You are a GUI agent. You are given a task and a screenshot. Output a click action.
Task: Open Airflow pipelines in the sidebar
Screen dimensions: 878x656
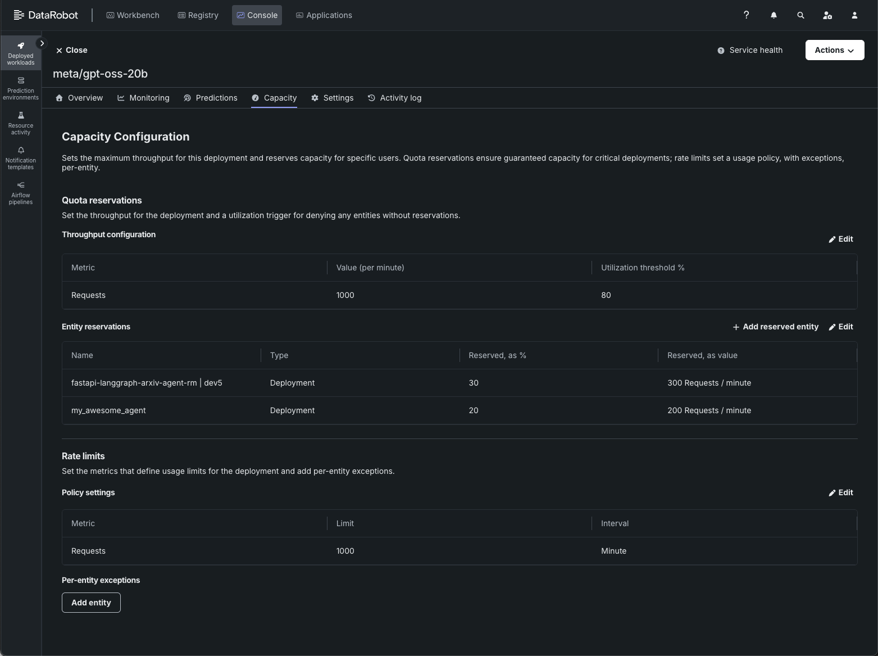[21, 193]
